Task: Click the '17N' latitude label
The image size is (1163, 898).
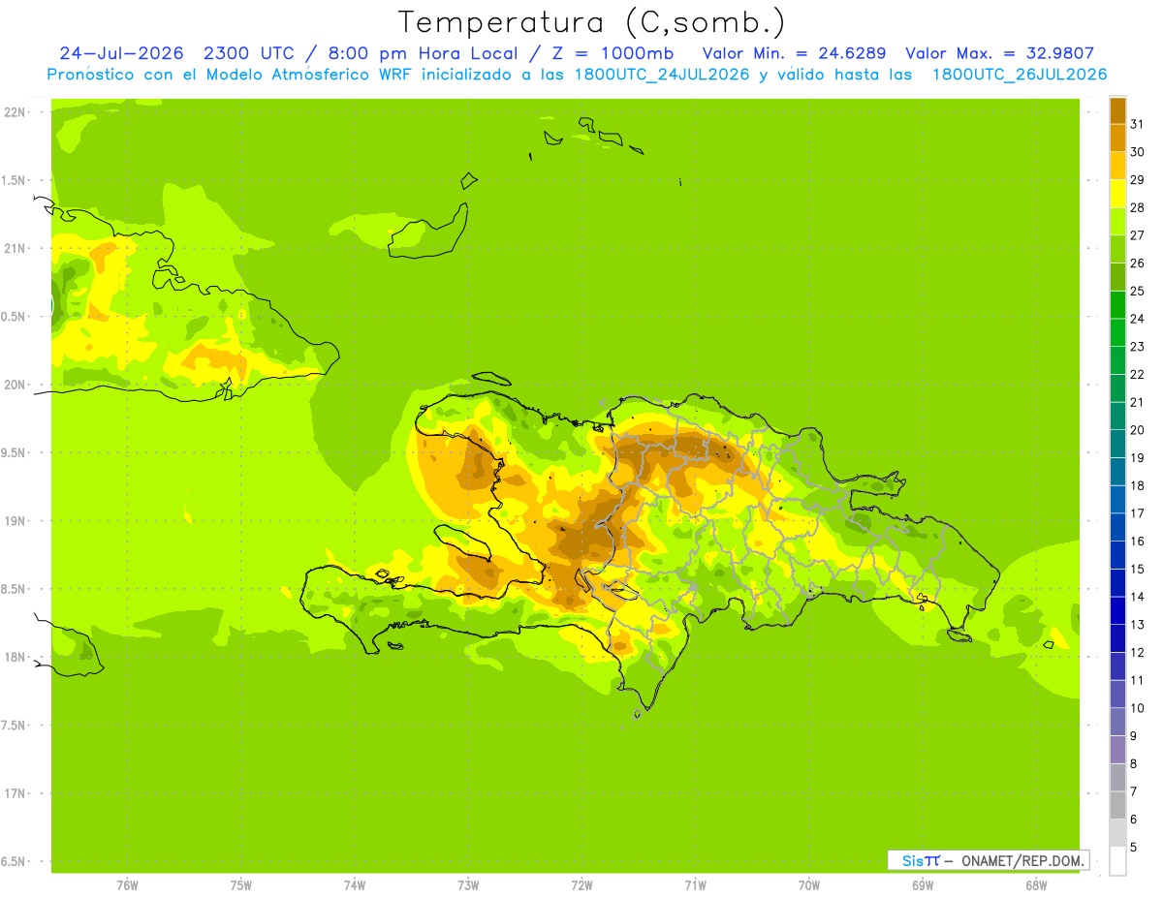Action: coord(15,793)
